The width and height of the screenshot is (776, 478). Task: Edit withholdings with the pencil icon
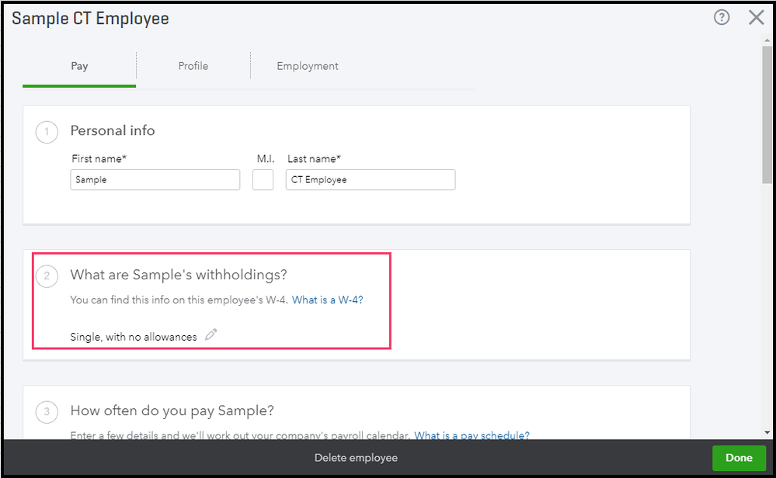(x=211, y=335)
